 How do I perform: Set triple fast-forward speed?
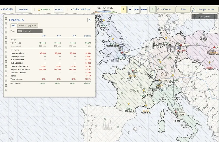(144, 9)
